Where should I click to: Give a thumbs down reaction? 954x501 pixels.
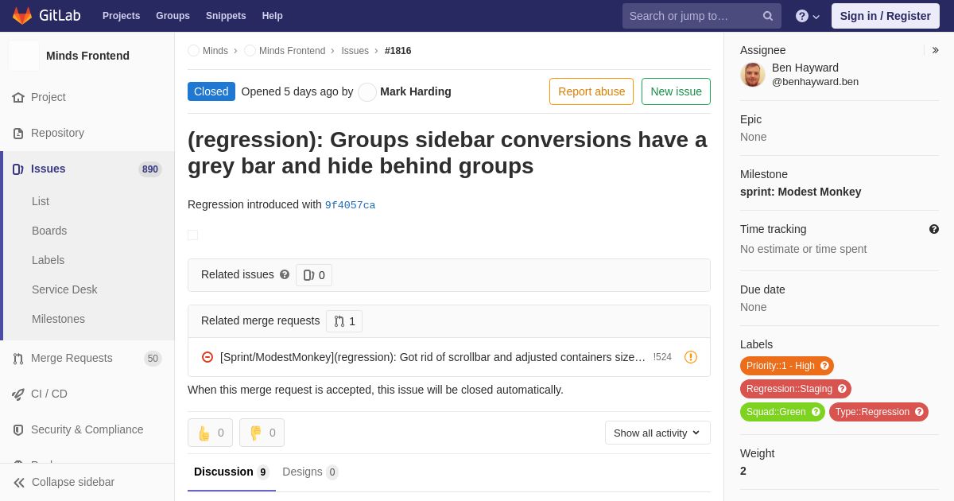(262, 433)
